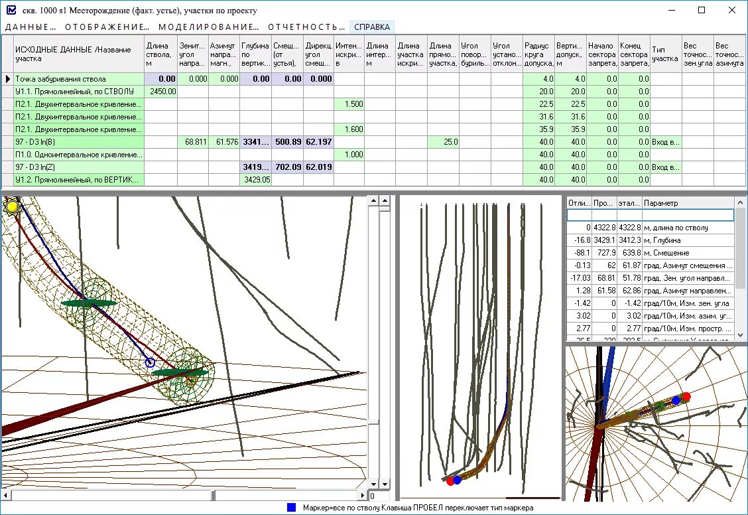
Task: Click the down arrow of the left vertical 3D-view scrollbar
Action: click(x=373, y=484)
